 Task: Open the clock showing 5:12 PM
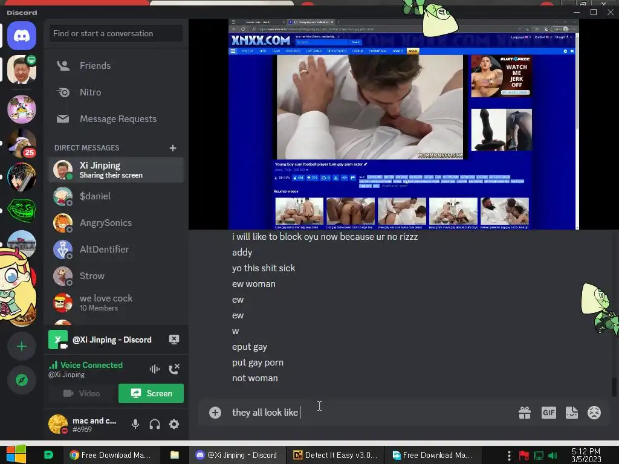[x=586, y=456]
